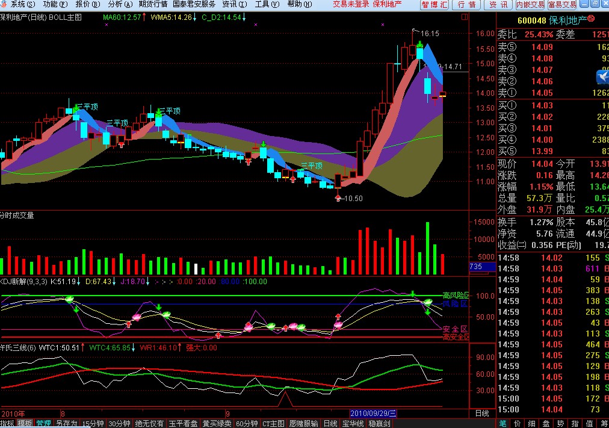Select the 30分钟 period tab

pyautogui.click(x=120, y=424)
